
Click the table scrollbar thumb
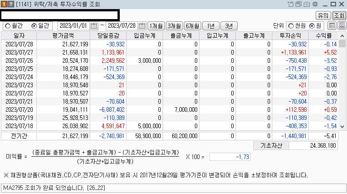pos(342,44)
